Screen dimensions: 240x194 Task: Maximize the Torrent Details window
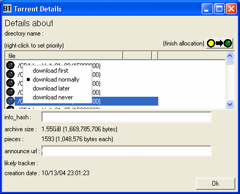point(219,8)
